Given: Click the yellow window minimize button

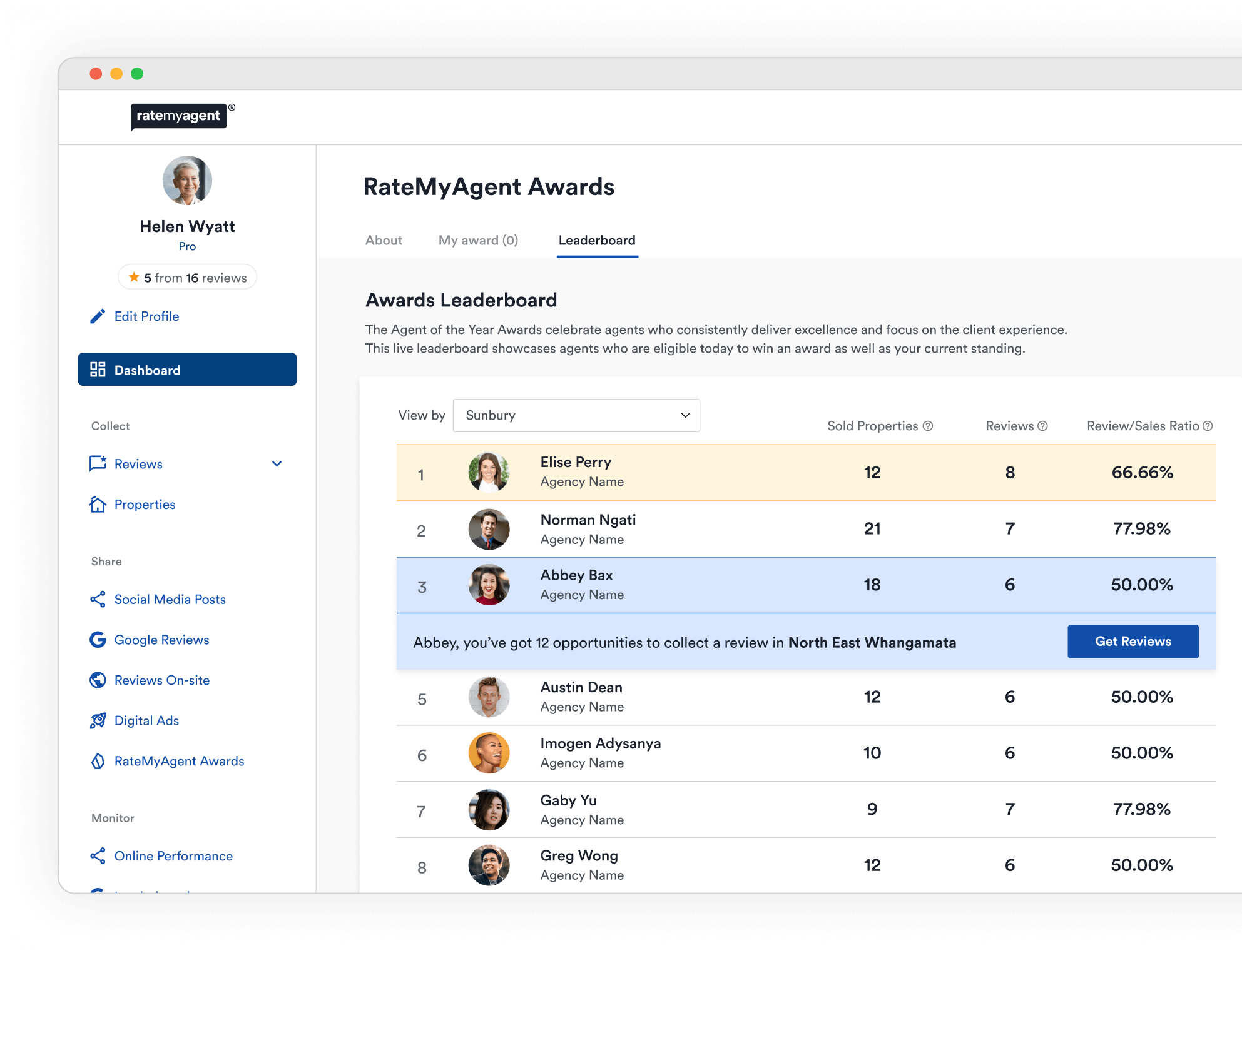Looking at the screenshot, I should click(x=116, y=74).
